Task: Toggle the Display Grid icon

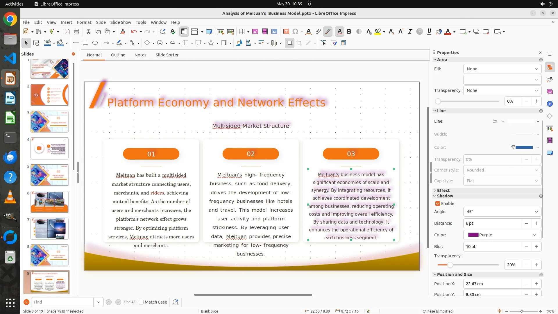Action: click(x=184, y=32)
